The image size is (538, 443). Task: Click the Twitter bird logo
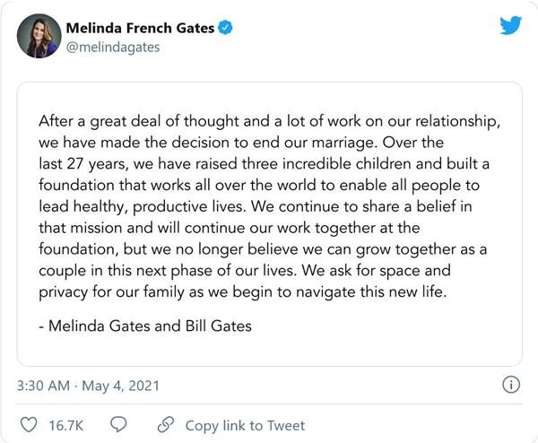pyautogui.click(x=510, y=25)
